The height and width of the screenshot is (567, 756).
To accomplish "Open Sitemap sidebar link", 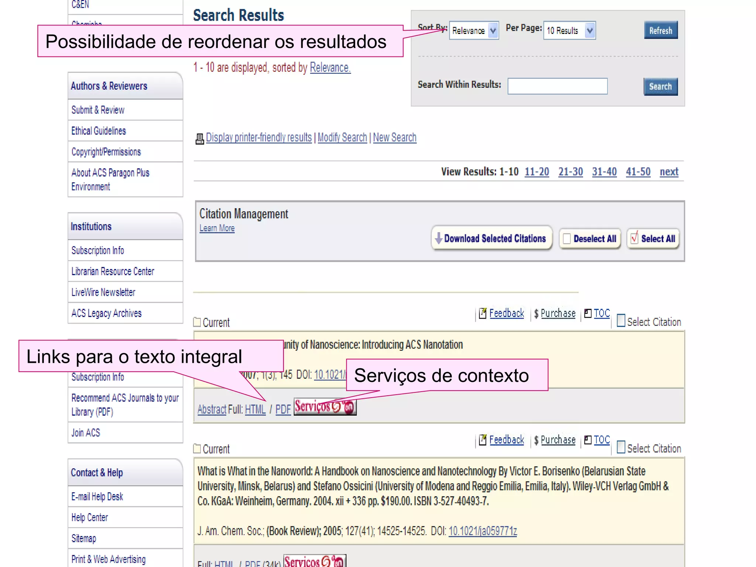I will point(83,539).
